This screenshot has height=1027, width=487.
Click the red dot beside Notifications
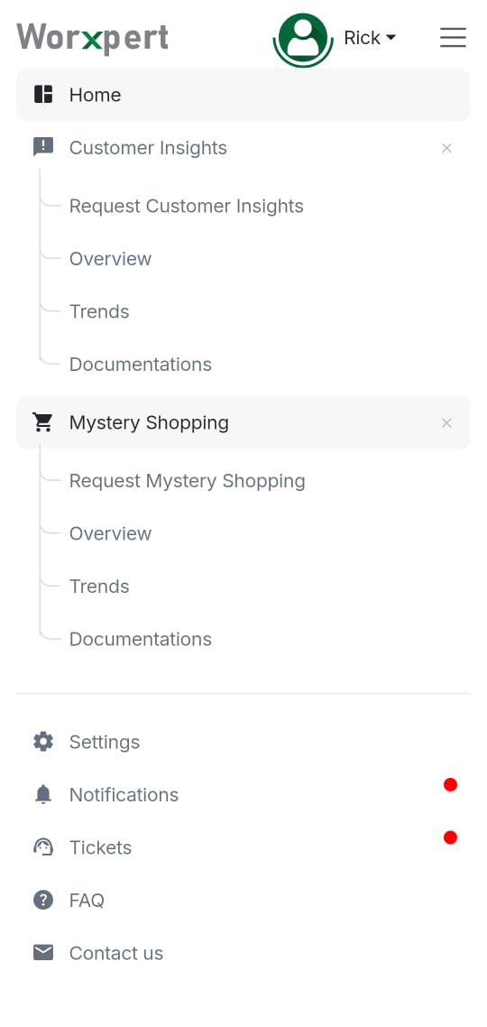coord(450,784)
